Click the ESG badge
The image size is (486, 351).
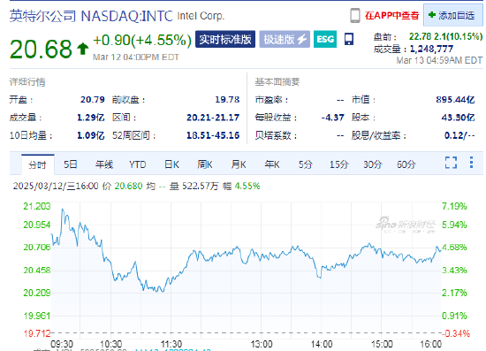pyautogui.click(x=325, y=40)
